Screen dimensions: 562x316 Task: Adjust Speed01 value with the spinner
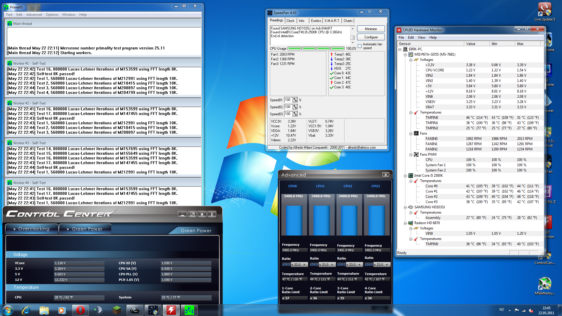[295, 100]
